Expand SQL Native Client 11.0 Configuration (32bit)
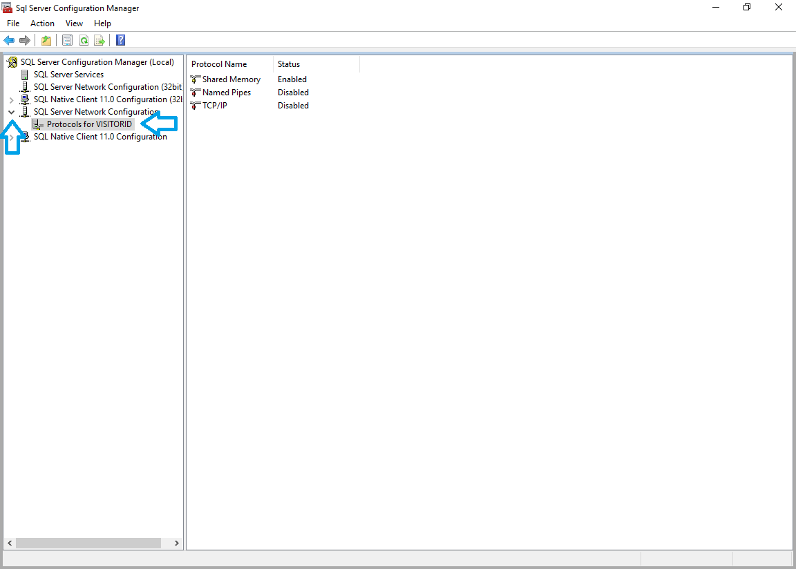796x569 pixels. click(11, 99)
